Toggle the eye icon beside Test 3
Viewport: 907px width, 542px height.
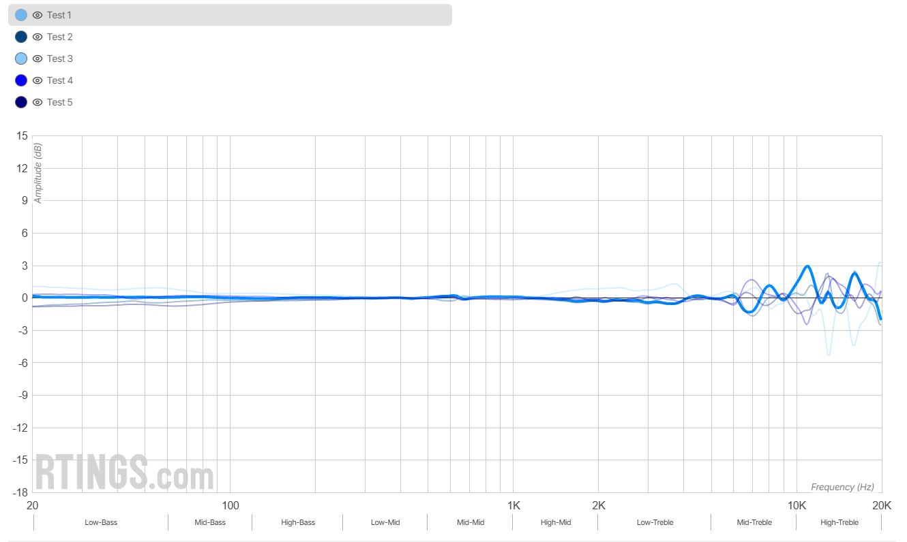(38, 59)
